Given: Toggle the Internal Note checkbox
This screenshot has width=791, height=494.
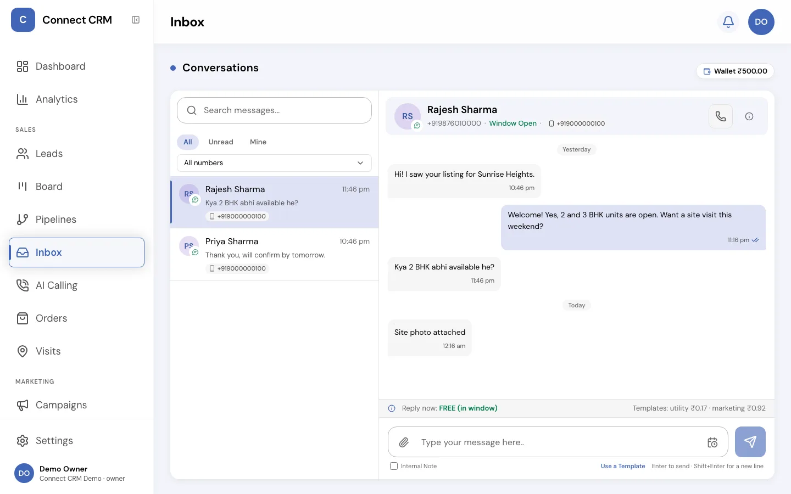Looking at the screenshot, I should click(x=394, y=466).
